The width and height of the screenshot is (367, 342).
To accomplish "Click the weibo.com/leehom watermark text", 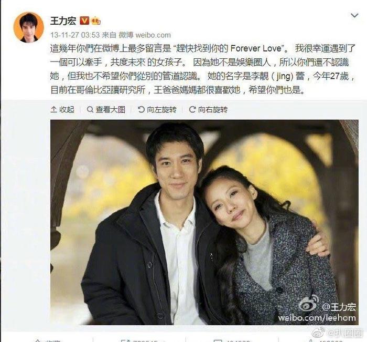I will 317,318.
